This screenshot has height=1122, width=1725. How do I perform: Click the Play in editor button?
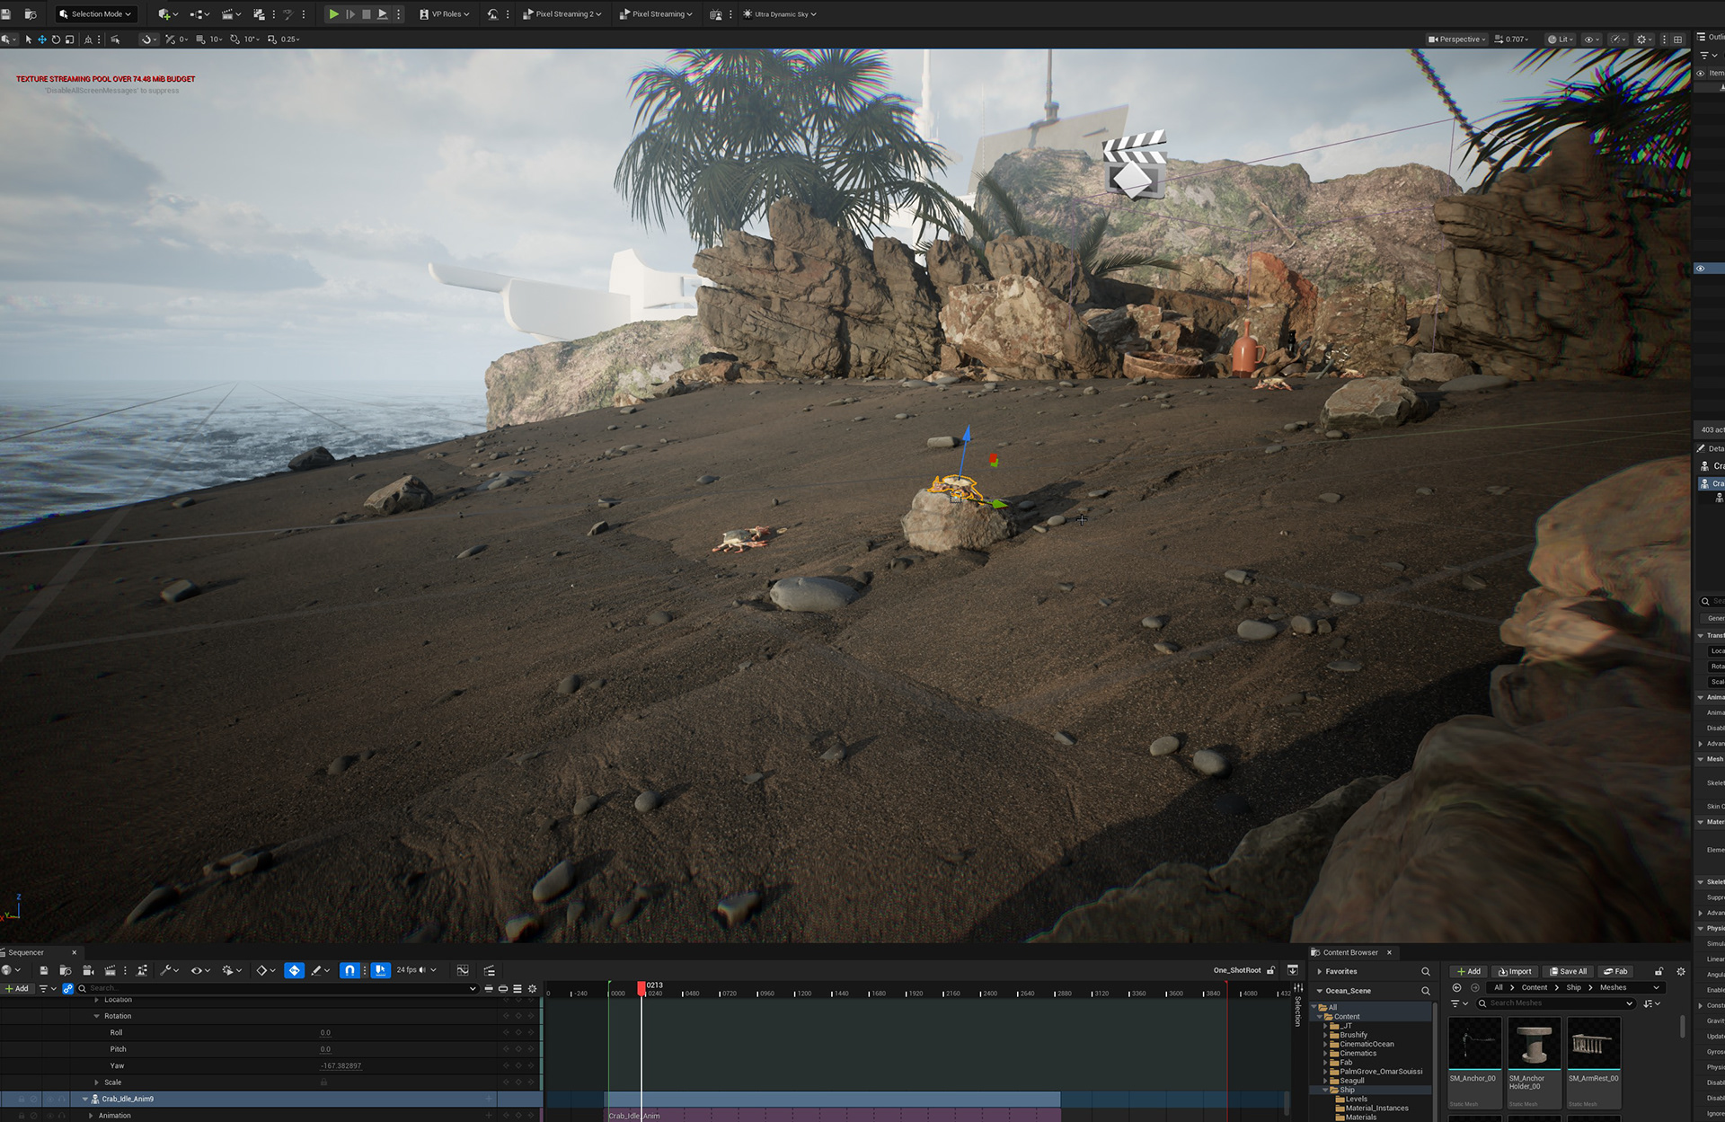[333, 14]
